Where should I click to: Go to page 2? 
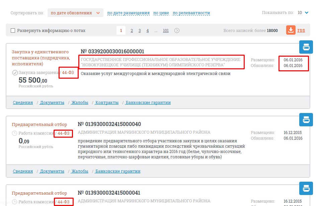132,31
